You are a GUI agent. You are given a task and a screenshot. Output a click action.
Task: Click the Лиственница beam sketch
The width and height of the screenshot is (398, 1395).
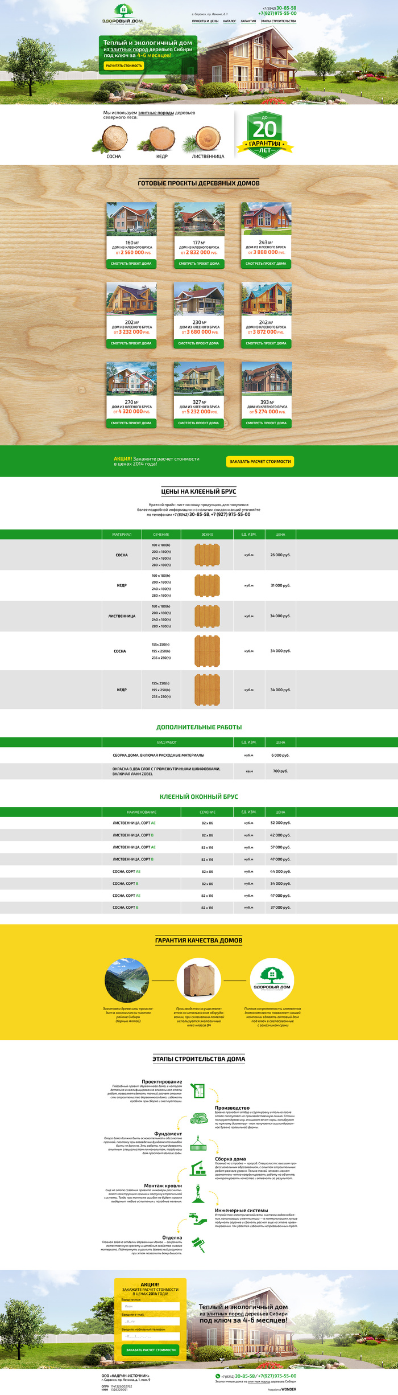click(207, 616)
